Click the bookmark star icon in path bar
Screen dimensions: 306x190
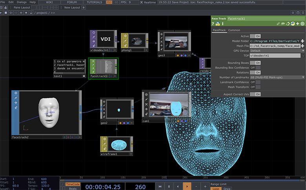26,13
